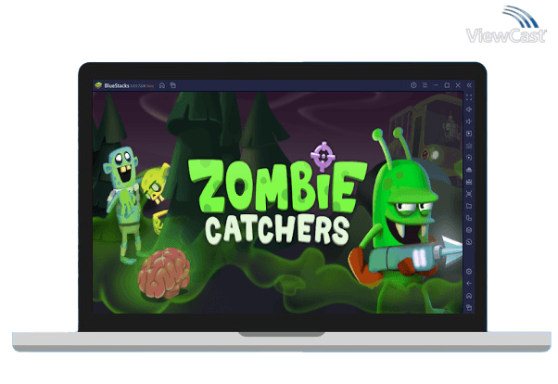Open the multi-window icon beside home icon
The image size is (558, 384).
click(x=173, y=85)
